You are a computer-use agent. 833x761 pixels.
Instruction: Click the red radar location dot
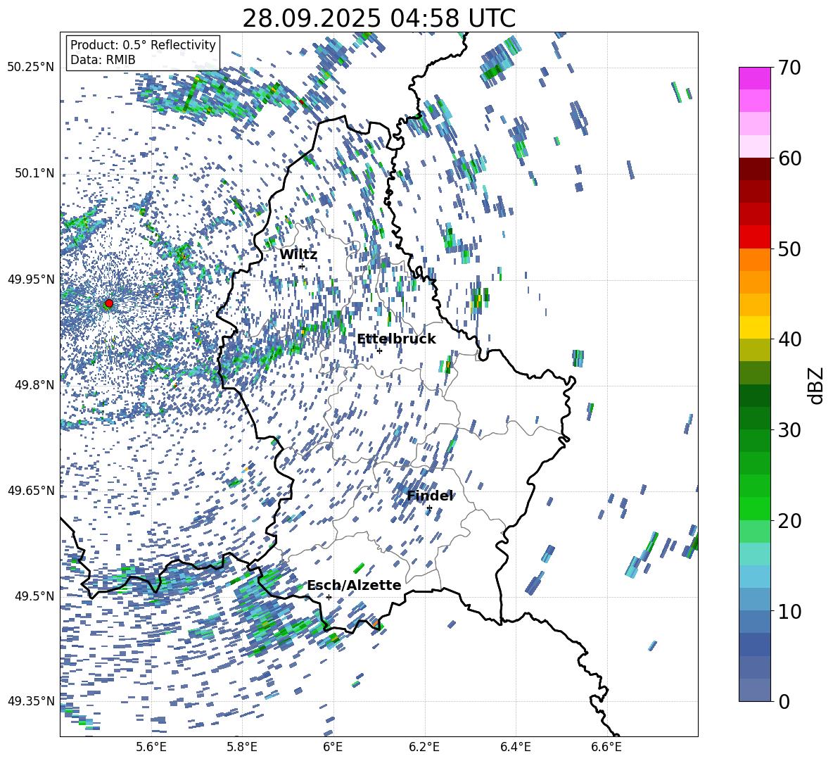click(x=109, y=303)
